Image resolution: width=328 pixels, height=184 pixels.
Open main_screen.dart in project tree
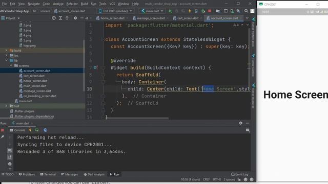pyautogui.click(x=35, y=86)
